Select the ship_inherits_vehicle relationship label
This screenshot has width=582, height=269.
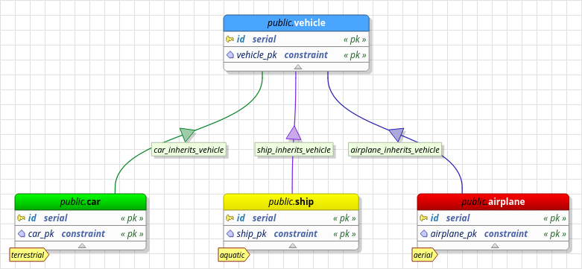[293, 150]
